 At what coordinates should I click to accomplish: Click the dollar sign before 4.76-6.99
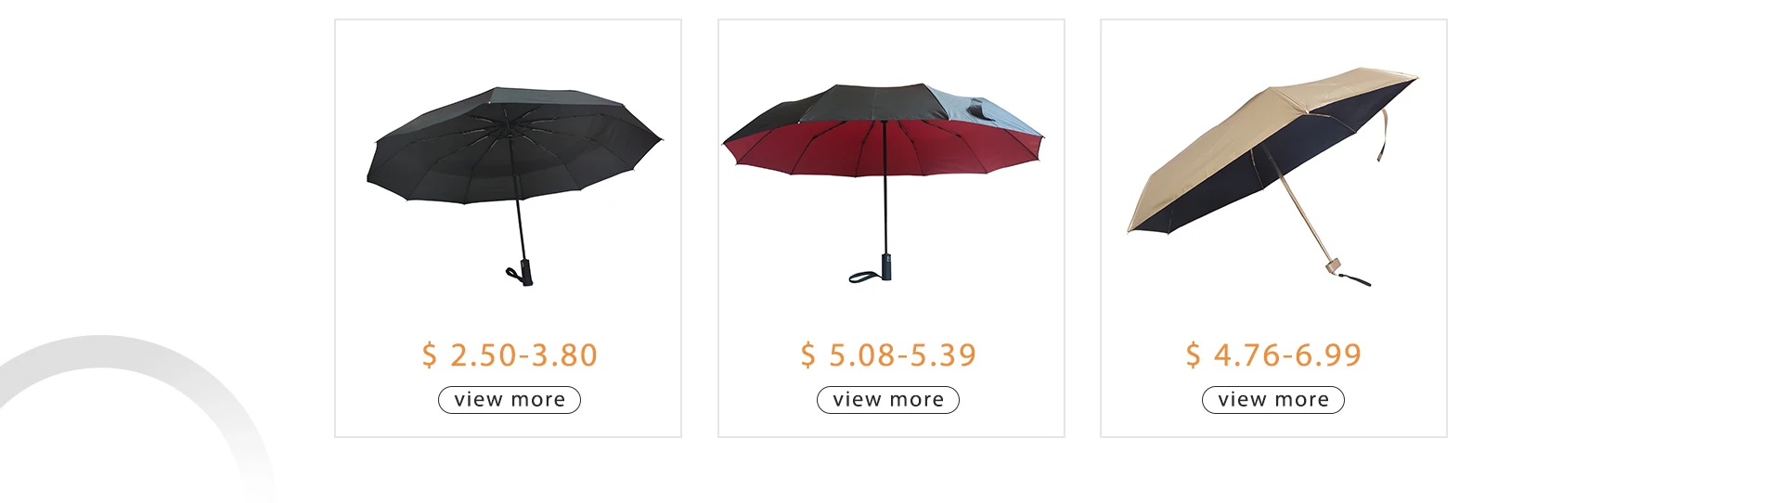tap(1193, 355)
